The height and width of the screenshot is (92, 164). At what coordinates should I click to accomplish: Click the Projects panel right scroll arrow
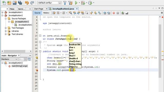tap(30, 51)
